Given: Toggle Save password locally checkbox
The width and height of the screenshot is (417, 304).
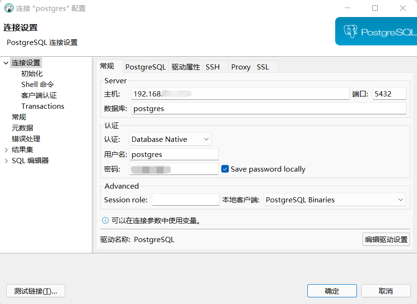Looking at the screenshot, I should 225,169.
